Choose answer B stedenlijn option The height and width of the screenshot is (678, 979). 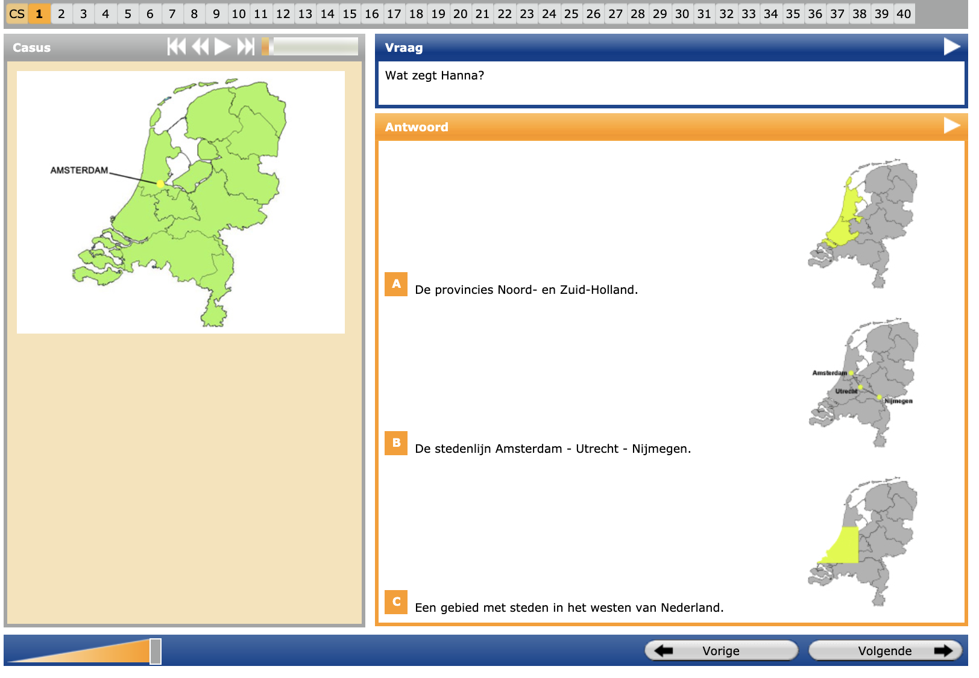(396, 443)
